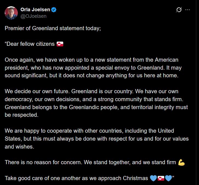The width and height of the screenshot is (199, 185).
Task: Click the Grok explain-post icon
Action: pyautogui.click(x=179, y=10)
